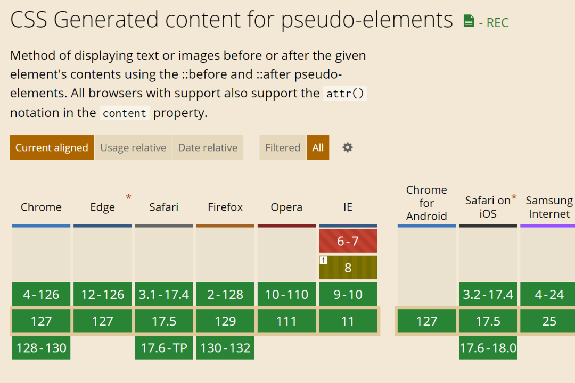Click the asterisk beside Safari on iOS
The height and width of the screenshot is (383, 575).
click(514, 197)
